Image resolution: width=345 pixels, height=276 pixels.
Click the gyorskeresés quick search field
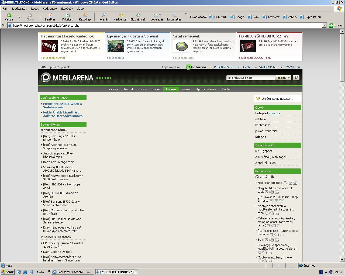coord(251,78)
